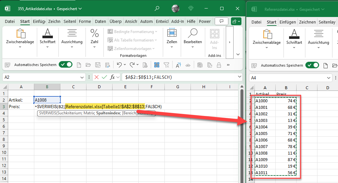Switch to the Daten ribbon tab
The width and height of the screenshot is (338, 183).
pos(100,22)
